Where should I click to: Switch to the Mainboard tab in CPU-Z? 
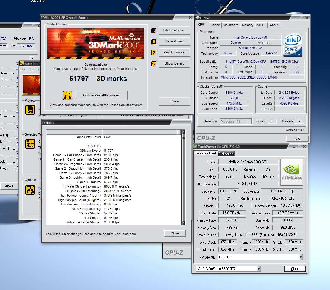231,25
